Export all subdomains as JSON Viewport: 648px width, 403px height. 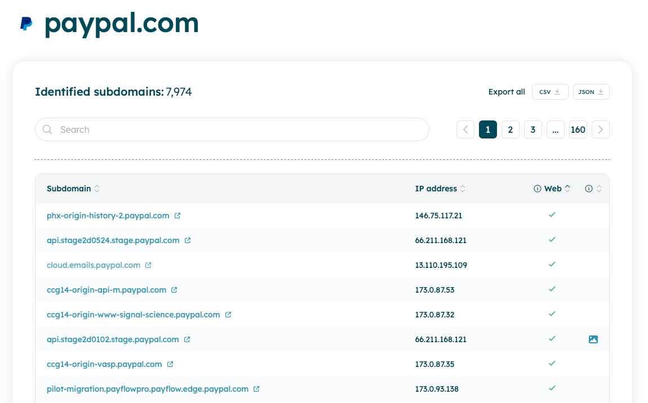coord(592,92)
